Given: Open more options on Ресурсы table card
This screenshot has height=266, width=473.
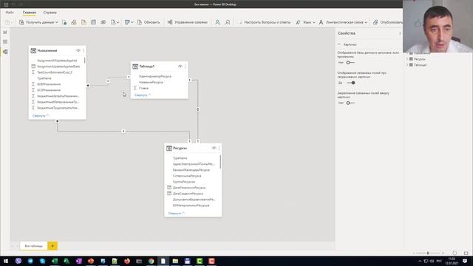Looking at the screenshot, I should pyautogui.click(x=219, y=148).
